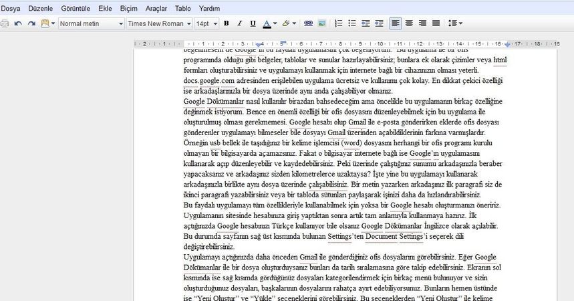The image size is (574, 301).
Task: Insert a link using the link icon
Action: click(308, 23)
